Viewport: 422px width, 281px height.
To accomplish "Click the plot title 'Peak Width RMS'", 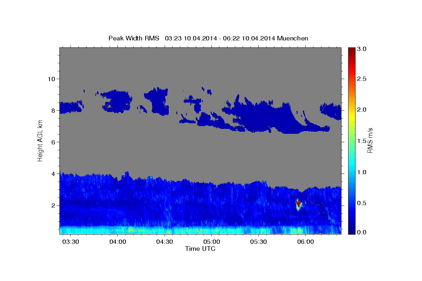I will (x=134, y=38).
